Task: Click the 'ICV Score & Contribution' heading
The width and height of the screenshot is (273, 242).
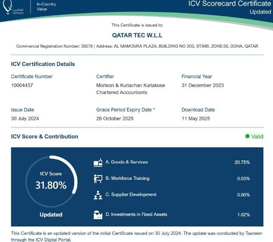Action: coord(44,136)
